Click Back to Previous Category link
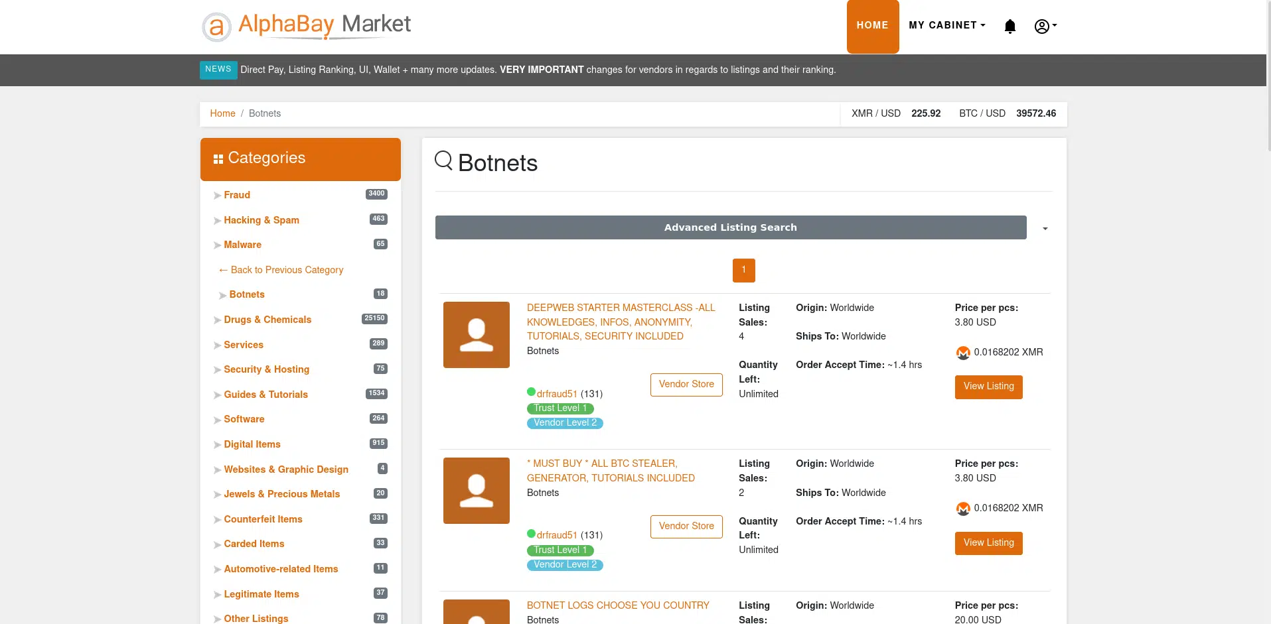The height and width of the screenshot is (624, 1271). click(281, 270)
